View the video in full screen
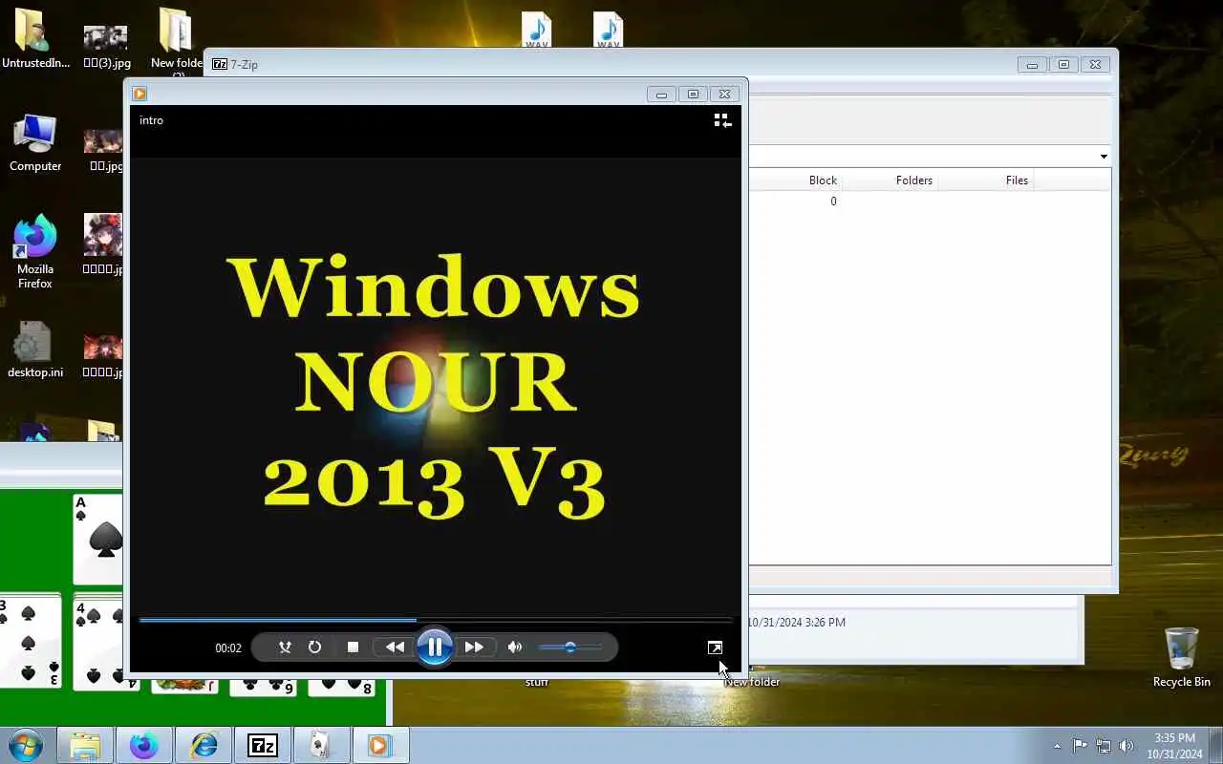The image size is (1223, 764). pos(715,647)
